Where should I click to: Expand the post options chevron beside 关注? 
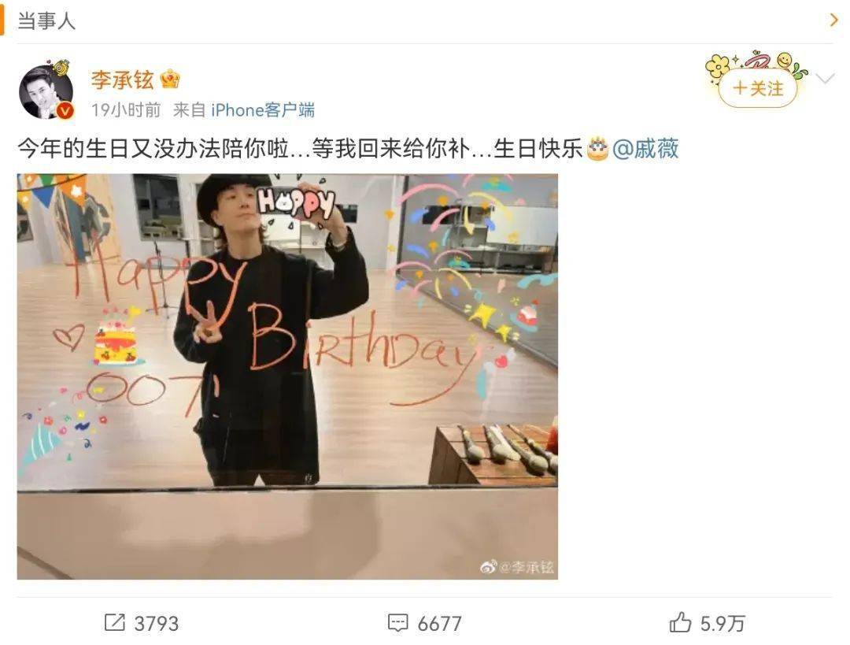coord(825,80)
